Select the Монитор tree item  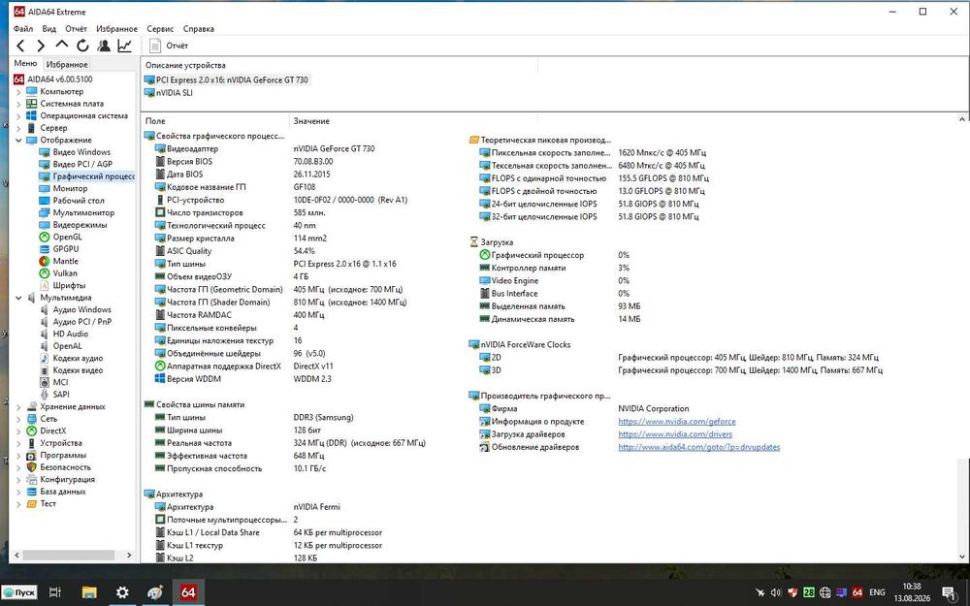tap(70, 189)
